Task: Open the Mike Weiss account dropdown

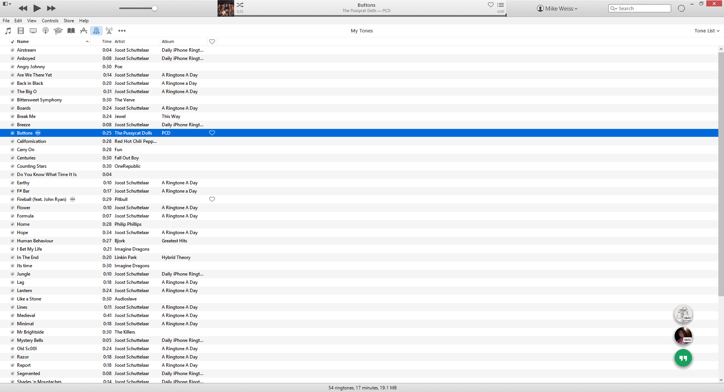Action: (557, 8)
